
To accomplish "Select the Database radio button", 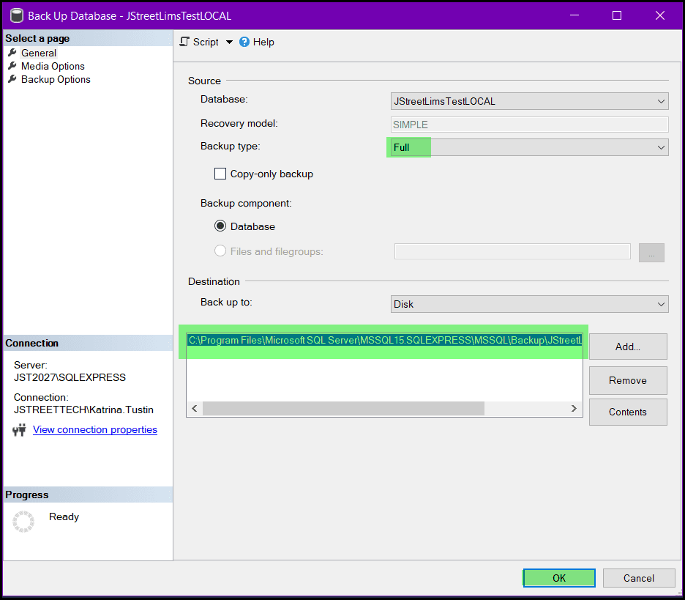I will coord(220,226).
